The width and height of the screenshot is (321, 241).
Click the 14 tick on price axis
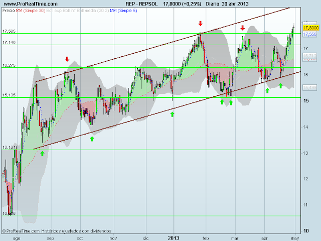click(x=305, y=127)
